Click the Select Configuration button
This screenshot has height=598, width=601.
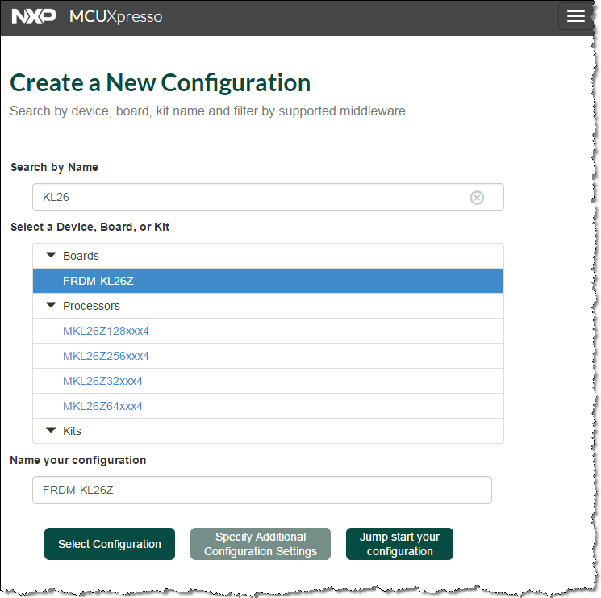110,544
